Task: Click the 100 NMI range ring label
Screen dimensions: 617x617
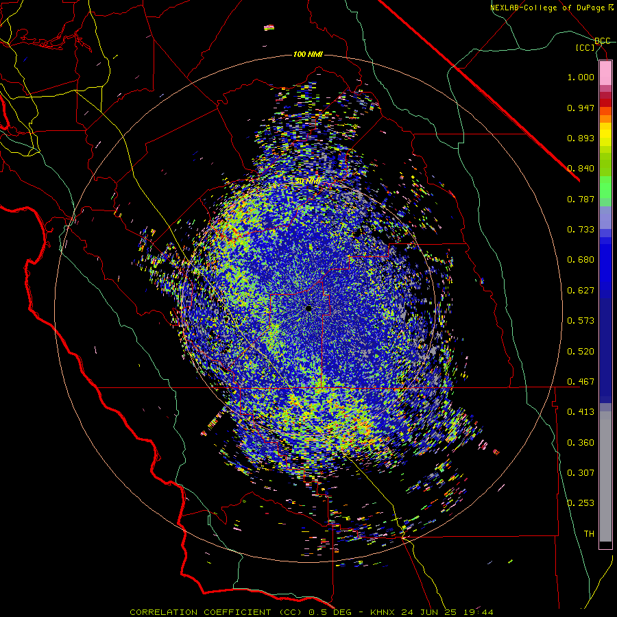Action: click(308, 54)
